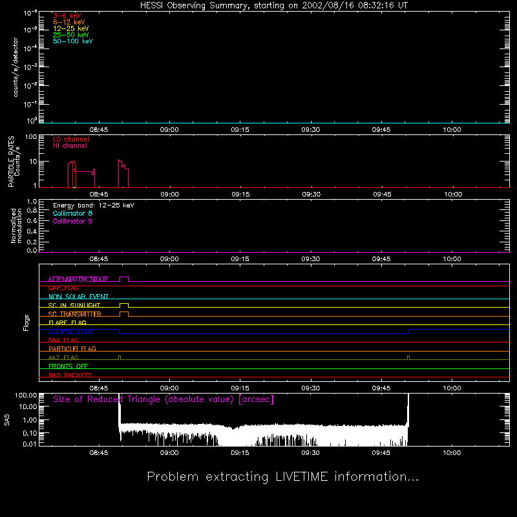Click the 09:45 label under the modulation panel

(381, 259)
